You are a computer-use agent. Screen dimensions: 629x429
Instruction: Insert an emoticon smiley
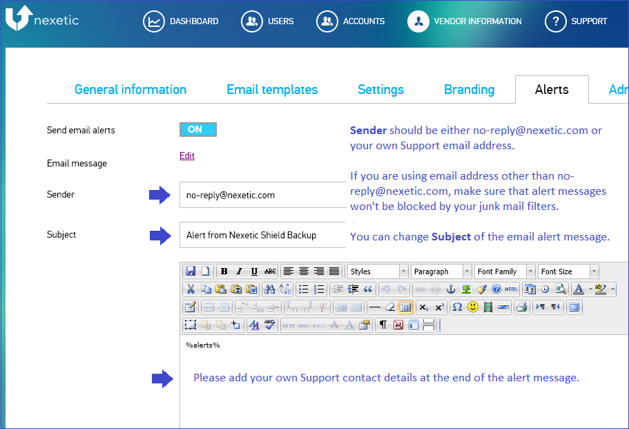[473, 307]
